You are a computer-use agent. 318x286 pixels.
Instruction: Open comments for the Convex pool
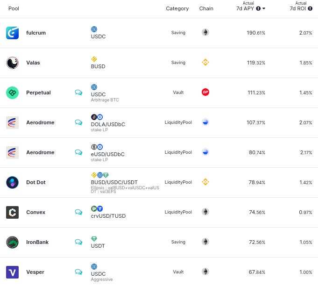click(x=78, y=212)
